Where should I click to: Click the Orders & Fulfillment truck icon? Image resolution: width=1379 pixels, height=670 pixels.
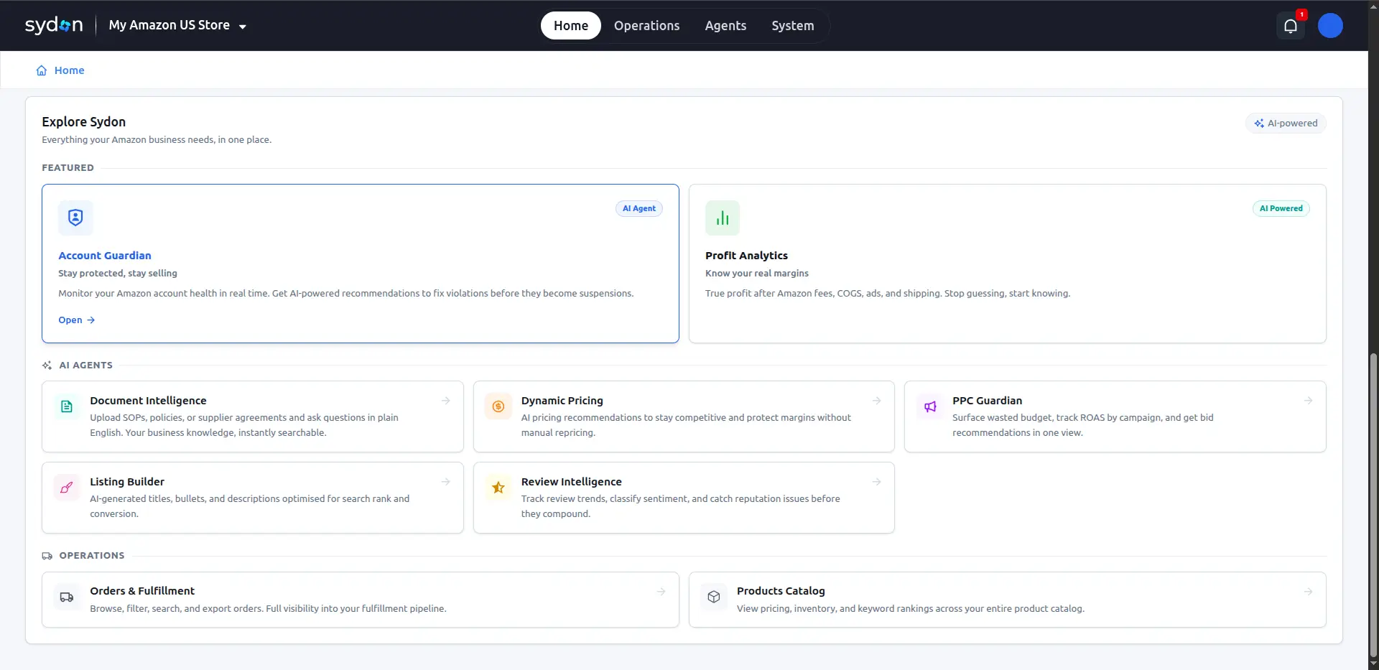pyautogui.click(x=67, y=597)
